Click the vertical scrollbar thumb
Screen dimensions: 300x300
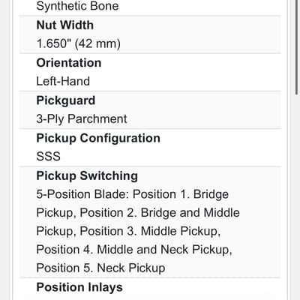[x=297, y=47]
